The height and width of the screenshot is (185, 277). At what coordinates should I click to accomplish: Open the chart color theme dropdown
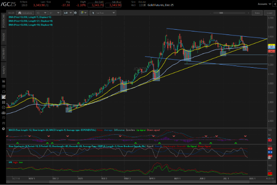click(x=83, y=13)
